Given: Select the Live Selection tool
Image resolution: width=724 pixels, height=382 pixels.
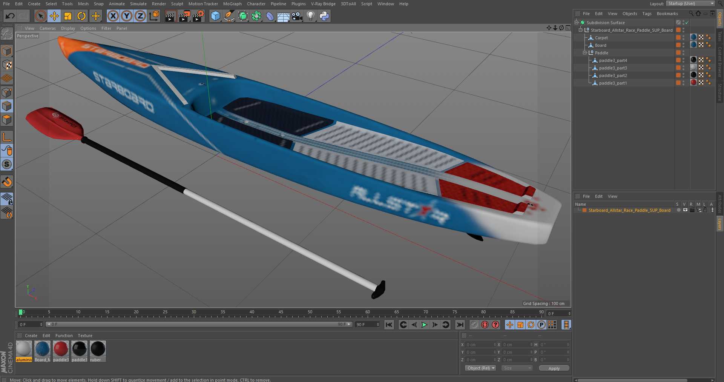Looking at the screenshot, I should tap(40, 16).
